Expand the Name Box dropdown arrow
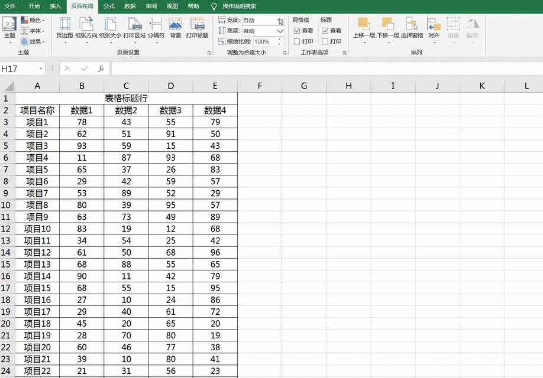This screenshot has width=543, height=378. tap(41, 69)
